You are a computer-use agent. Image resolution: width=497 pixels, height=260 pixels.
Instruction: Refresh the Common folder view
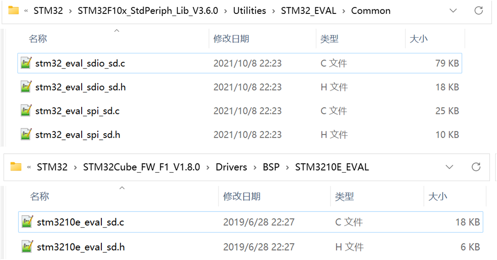tap(478, 10)
